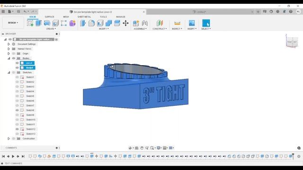The height and width of the screenshot is (170, 303).
Task: Open the data panel grid icon
Action: (3, 11)
